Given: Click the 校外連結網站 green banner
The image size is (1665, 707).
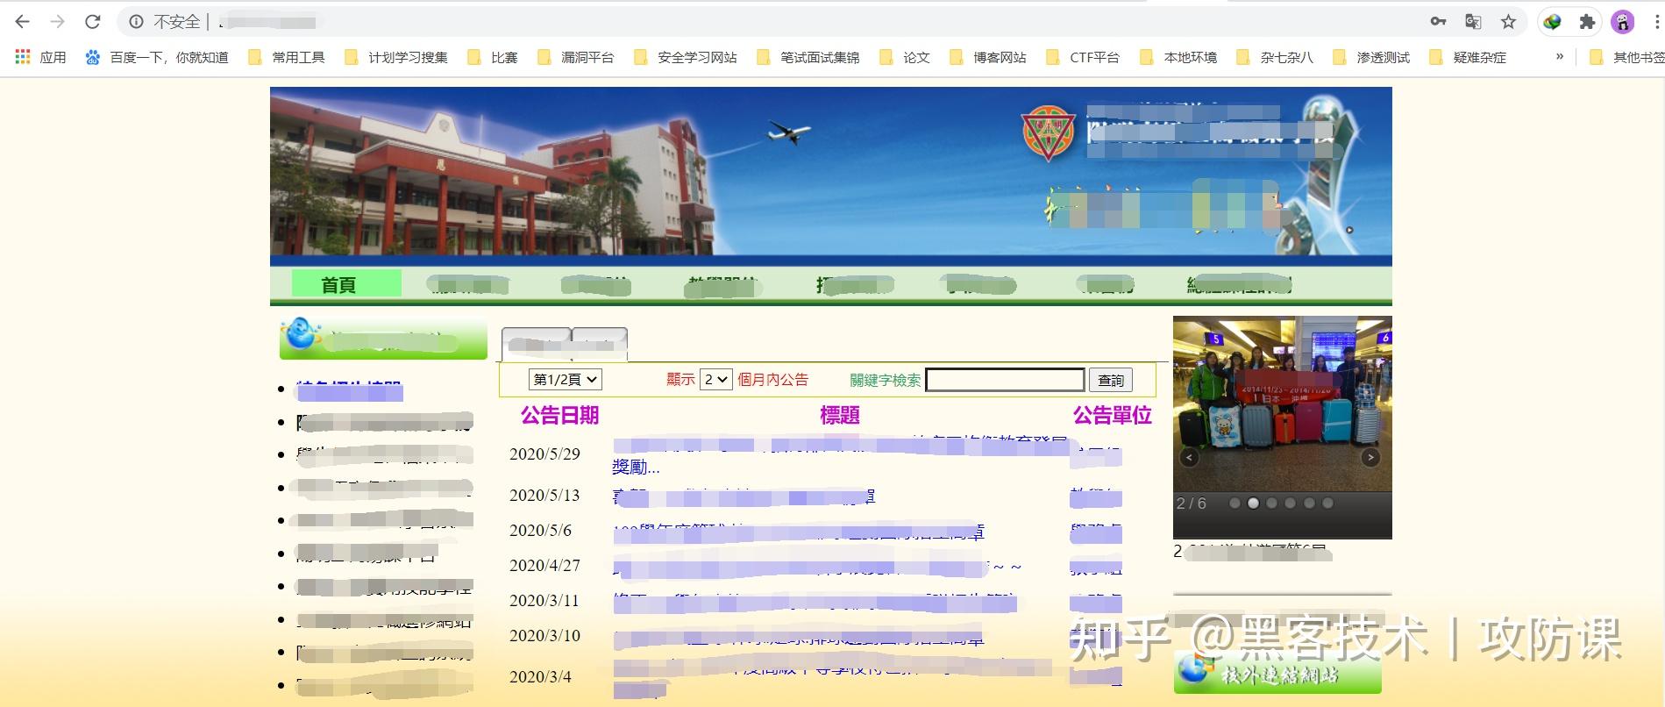Looking at the screenshot, I should click(1277, 672).
